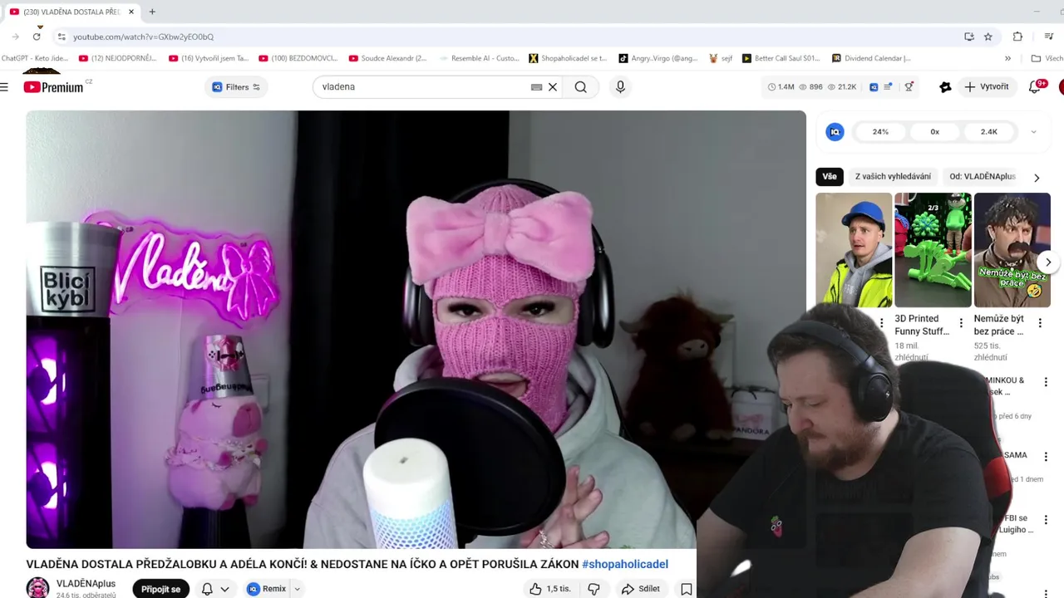Open the BEZDOMOVCI bookmark
Image resolution: width=1064 pixels, height=598 pixels.
298,58
